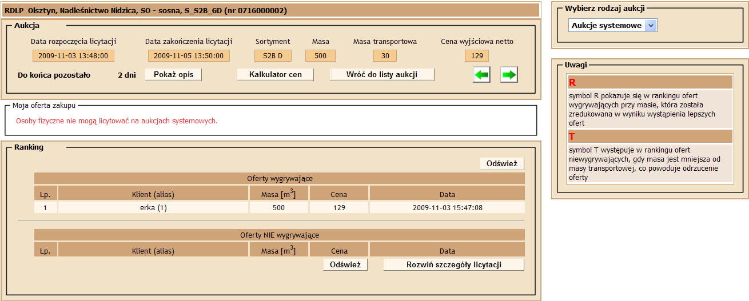Open the auction type dropdown 'Aukcje systemowe'
This screenshot has height=301, width=749.
pyautogui.click(x=613, y=26)
